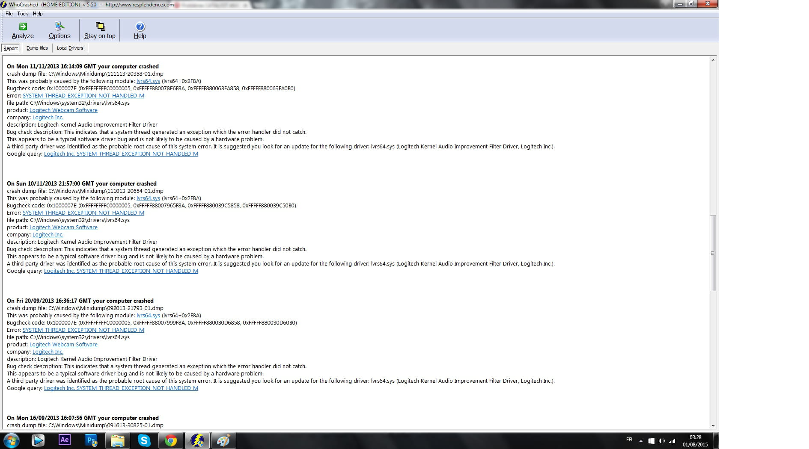Screen dimensions: 809x449
Task: Minimize the WhoCrashed window
Action: (x=680, y=4)
